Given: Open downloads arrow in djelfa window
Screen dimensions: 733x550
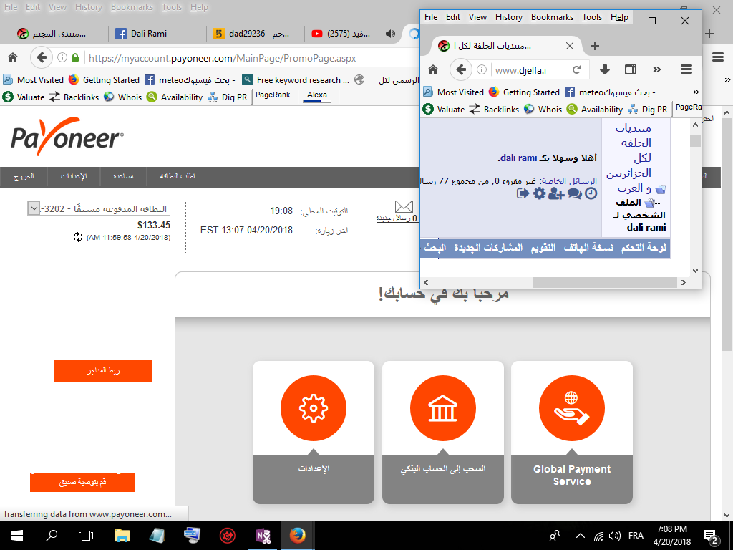Looking at the screenshot, I should [604, 69].
